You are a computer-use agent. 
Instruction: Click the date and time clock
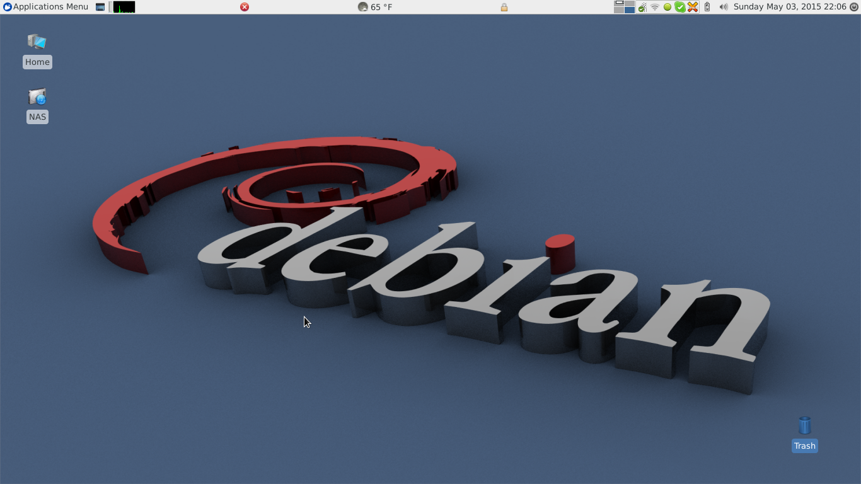click(x=790, y=7)
